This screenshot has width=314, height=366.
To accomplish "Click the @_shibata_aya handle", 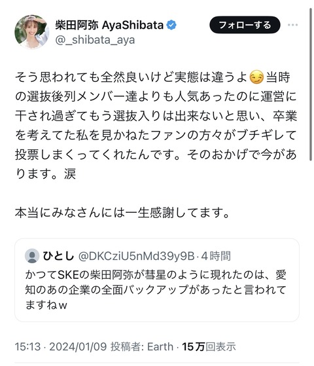I will tap(95, 40).
